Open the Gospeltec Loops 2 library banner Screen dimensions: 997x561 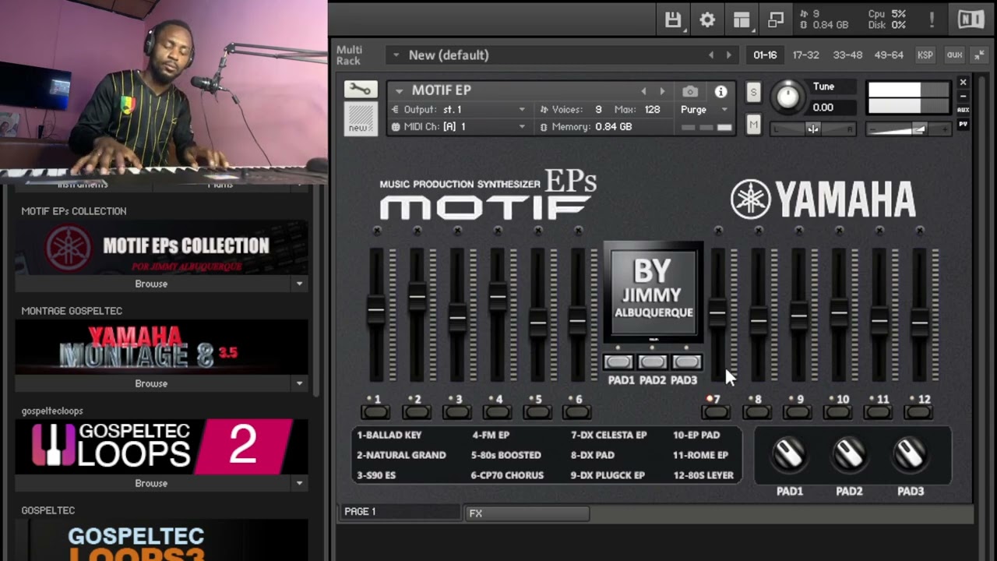click(x=161, y=446)
